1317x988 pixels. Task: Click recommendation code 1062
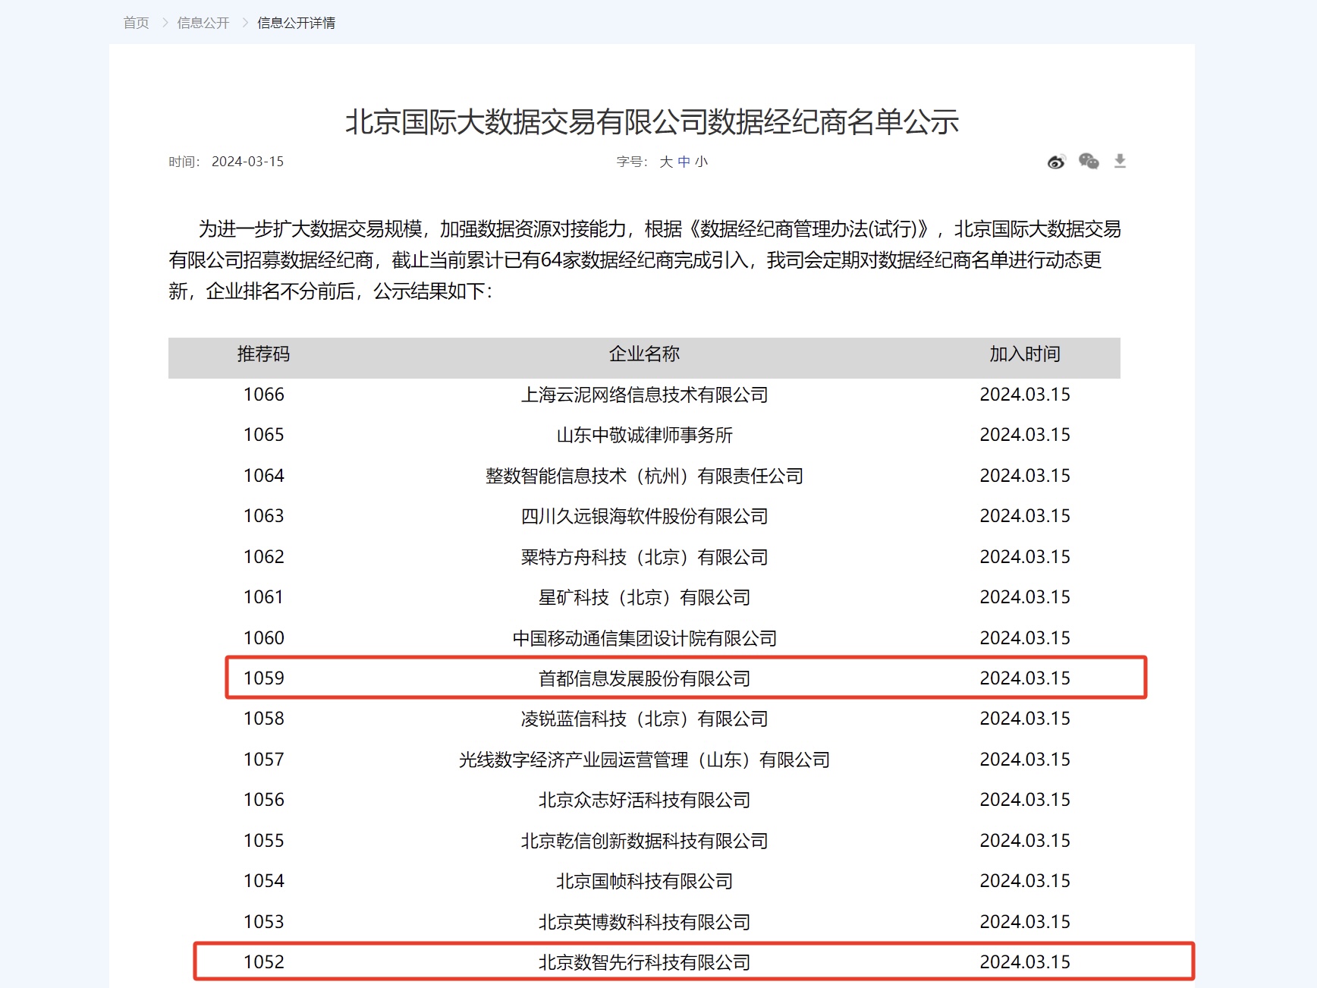[264, 557]
